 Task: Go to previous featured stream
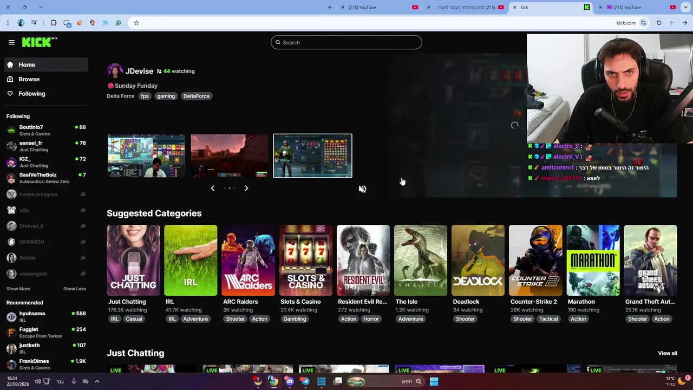point(212,188)
